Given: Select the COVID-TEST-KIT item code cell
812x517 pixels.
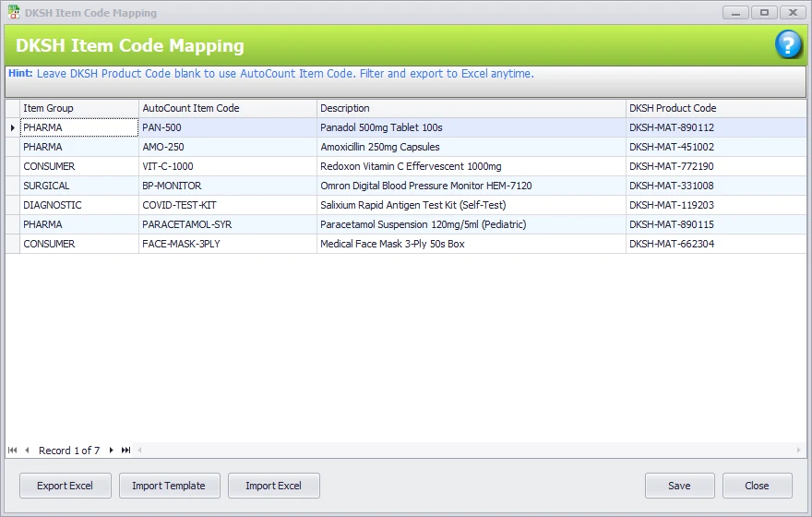Looking at the screenshot, I should point(228,205).
